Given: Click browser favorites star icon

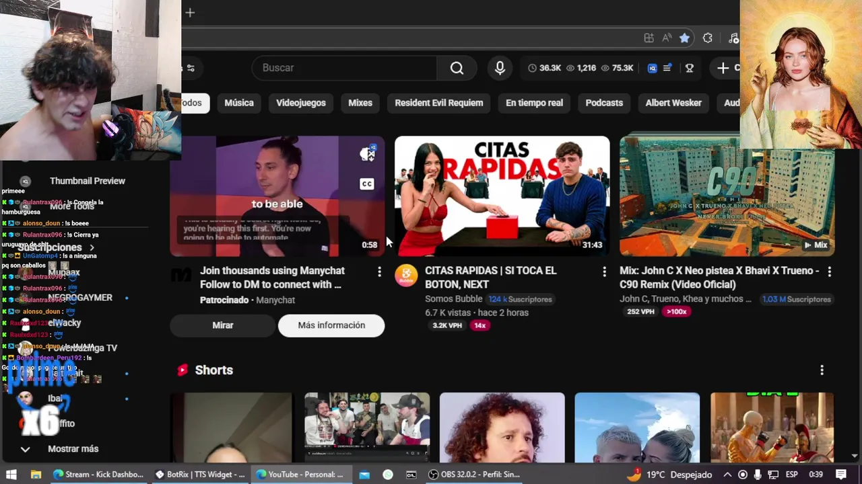Looking at the screenshot, I should pos(684,38).
